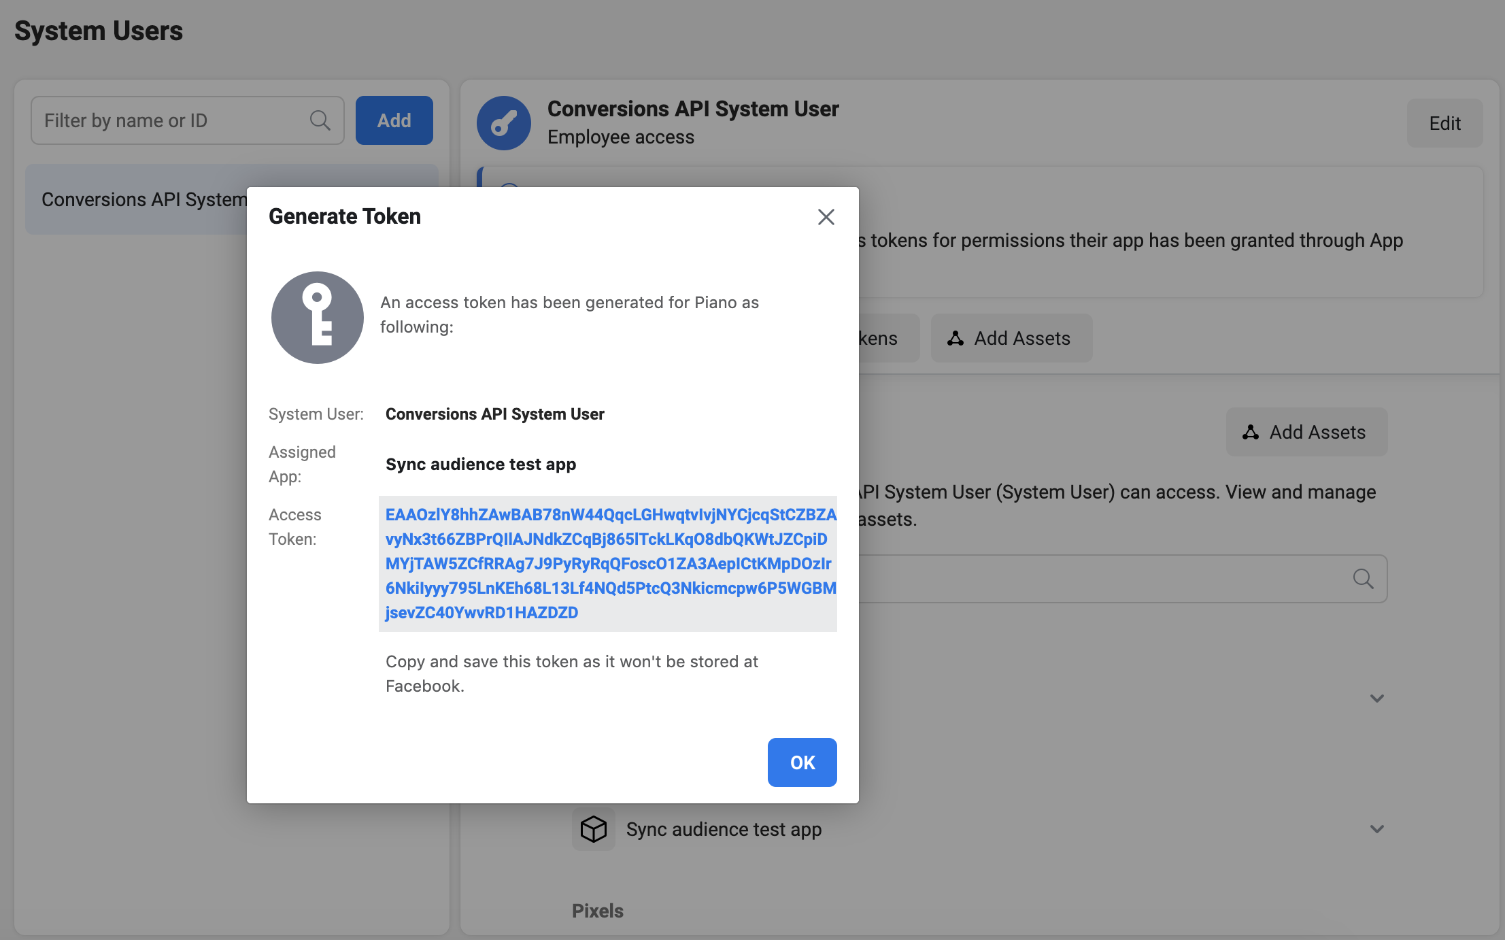Add a new system user

point(394,120)
